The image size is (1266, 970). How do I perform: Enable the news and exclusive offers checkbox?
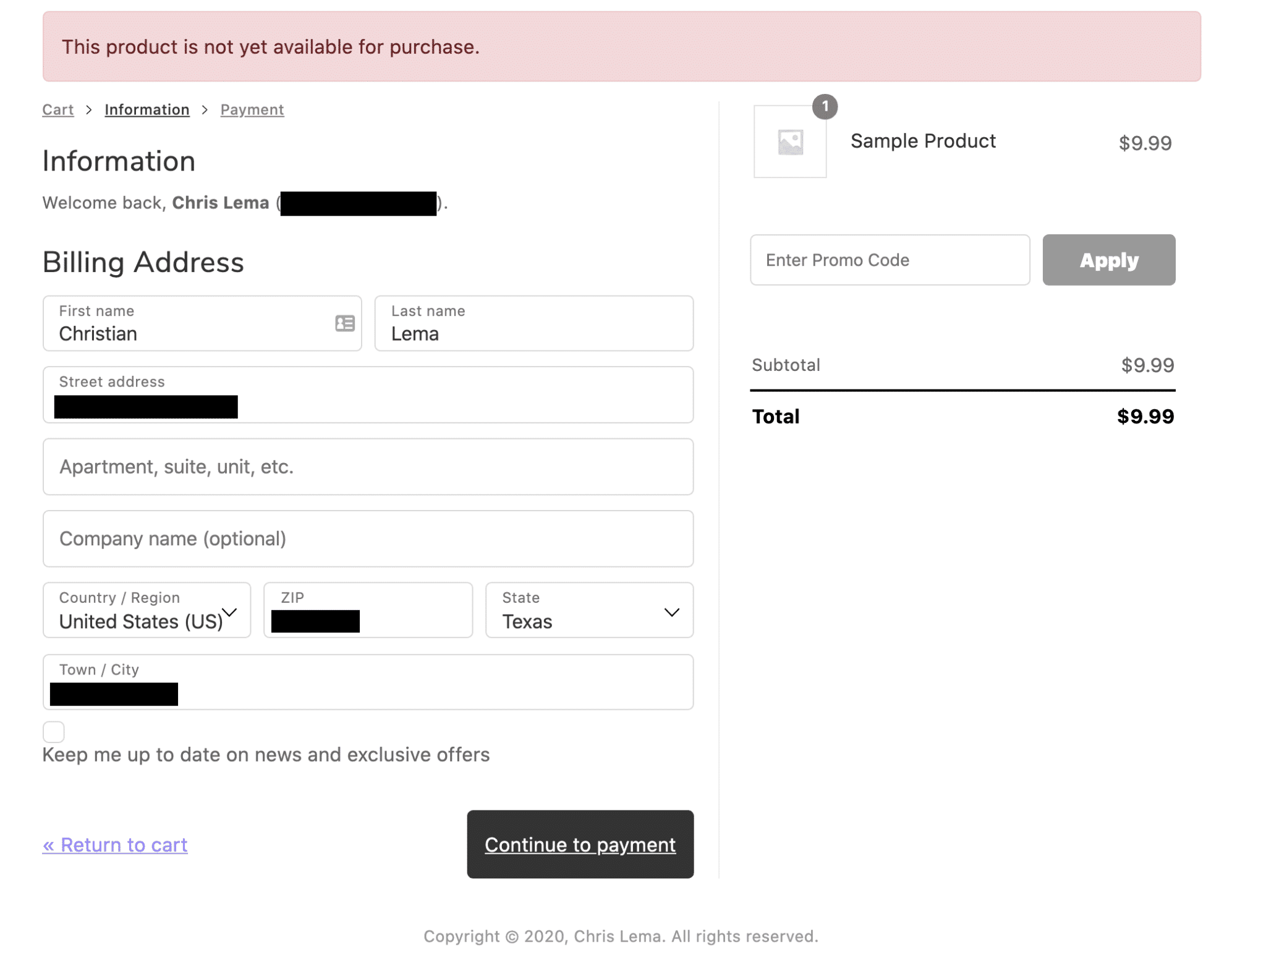point(54,731)
